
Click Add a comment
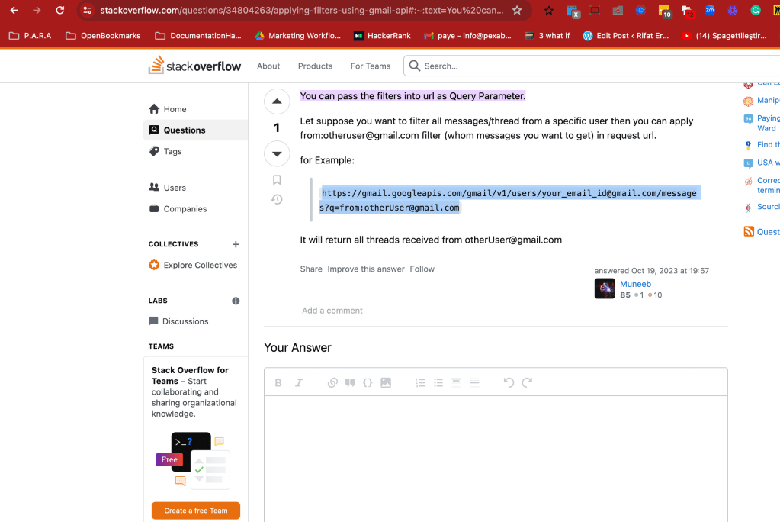(x=332, y=311)
